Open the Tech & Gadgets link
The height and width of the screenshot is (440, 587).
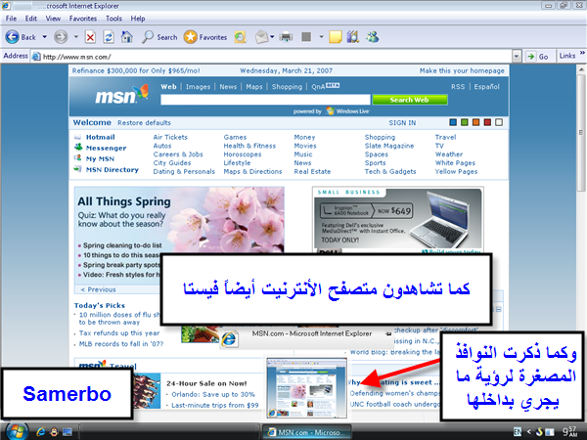pos(390,171)
